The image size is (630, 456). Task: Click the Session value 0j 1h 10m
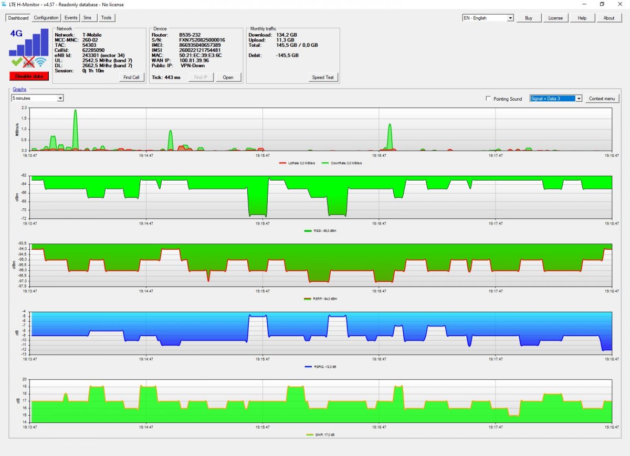pos(94,70)
